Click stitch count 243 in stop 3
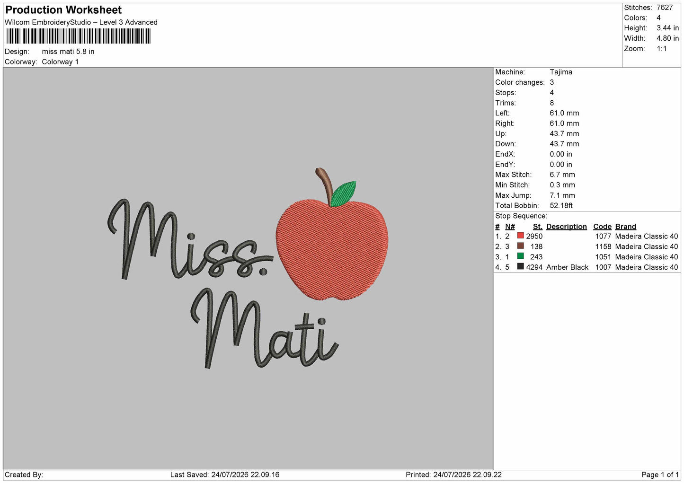 [537, 257]
